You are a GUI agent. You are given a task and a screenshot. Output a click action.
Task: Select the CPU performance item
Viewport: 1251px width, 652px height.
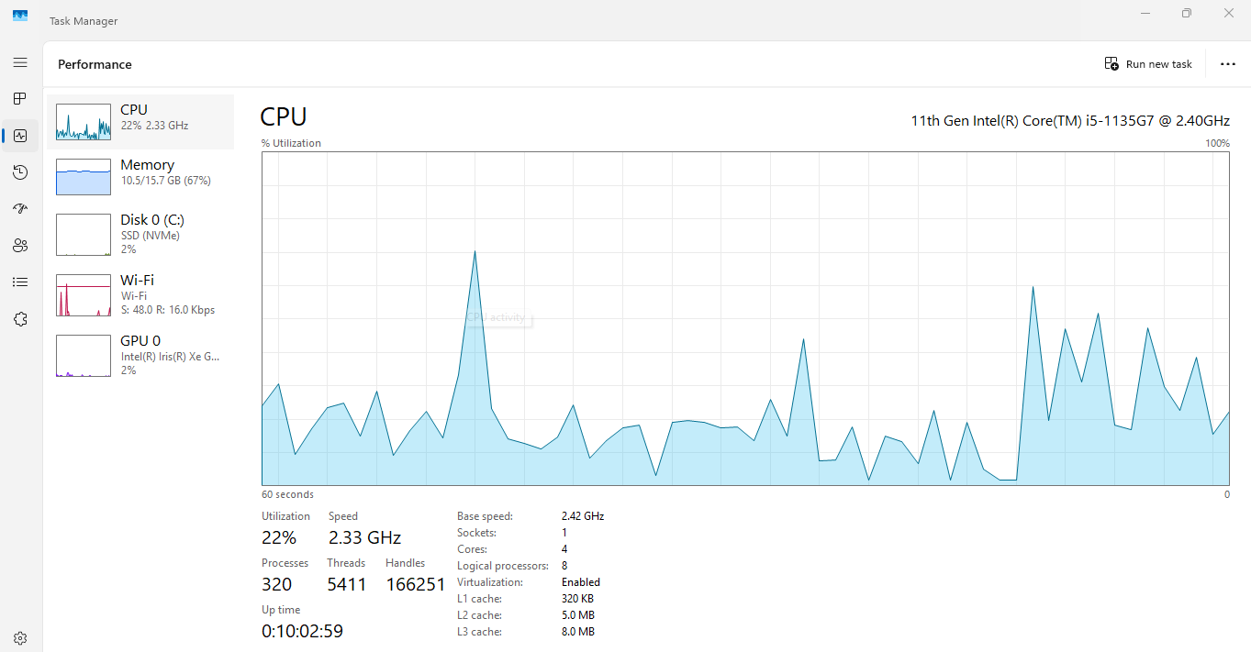coord(140,121)
